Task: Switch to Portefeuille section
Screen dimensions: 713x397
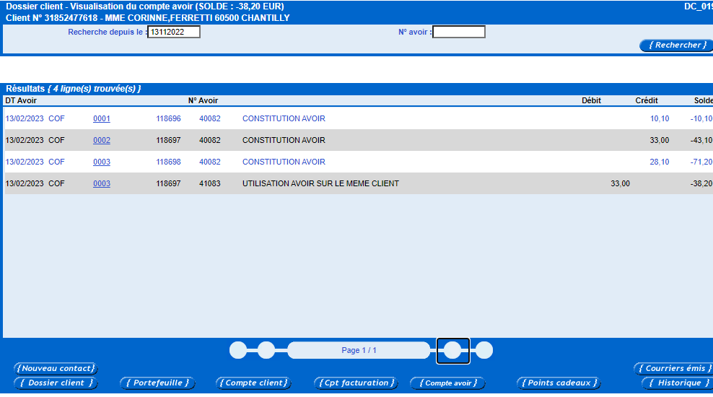Action: [157, 383]
